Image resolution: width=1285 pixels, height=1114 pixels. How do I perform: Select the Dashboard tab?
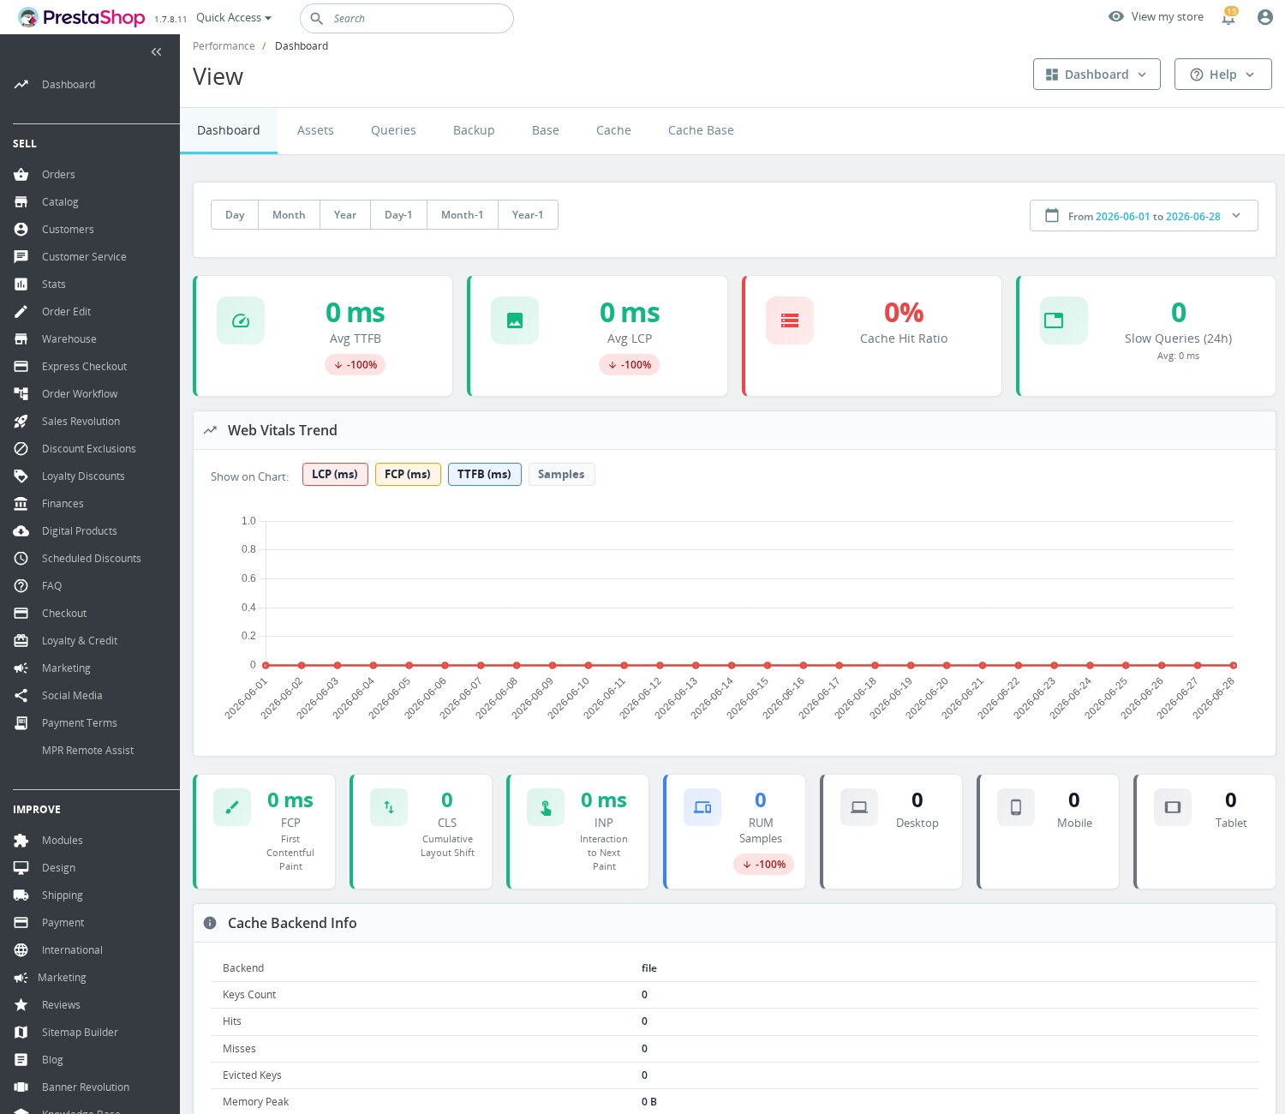click(x=229, y=130)
